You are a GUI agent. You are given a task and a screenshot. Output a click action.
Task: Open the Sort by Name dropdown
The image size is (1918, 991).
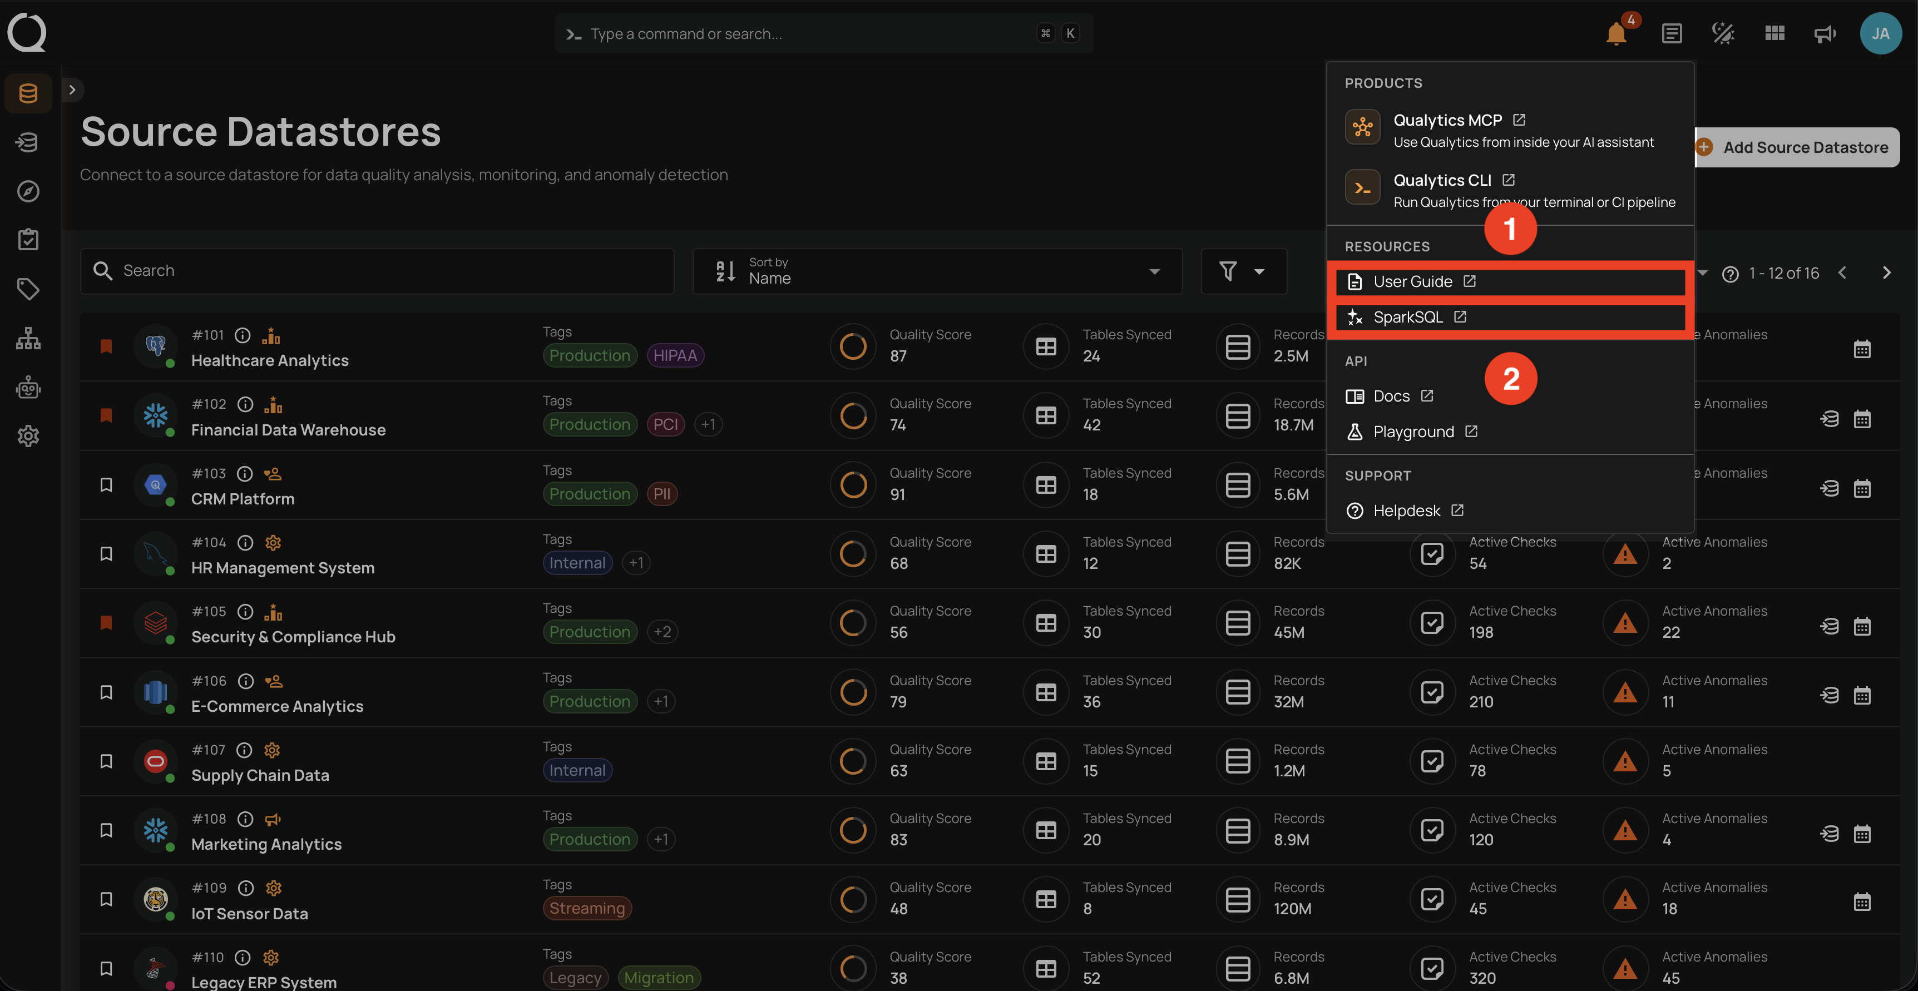click(937, 271)
